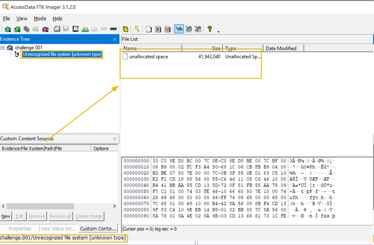Sort file list by Name column
Image resolution: width=374 pixels, height=245 pixels.
152,48
